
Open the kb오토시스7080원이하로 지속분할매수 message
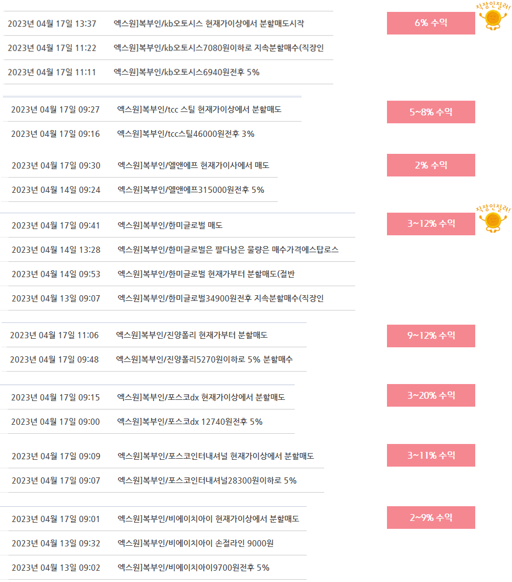(x=168, y=48)
